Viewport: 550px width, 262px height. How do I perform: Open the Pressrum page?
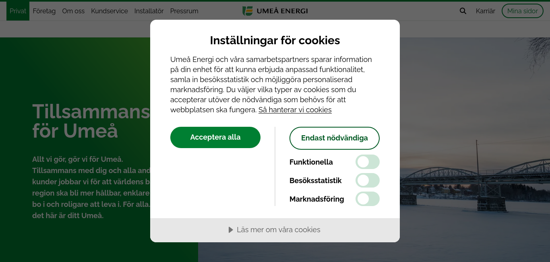pyautogui.click(x=184, y=11)
